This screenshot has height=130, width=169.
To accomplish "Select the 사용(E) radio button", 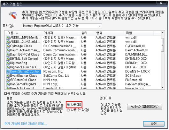I will (68, 105).
